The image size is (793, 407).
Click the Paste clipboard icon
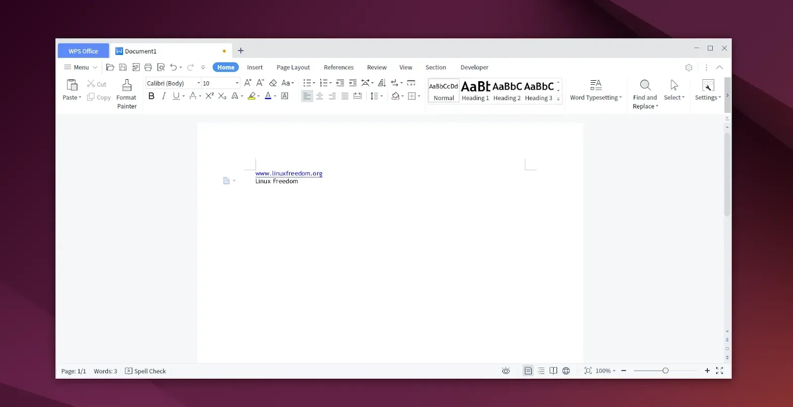coord(72,85)
